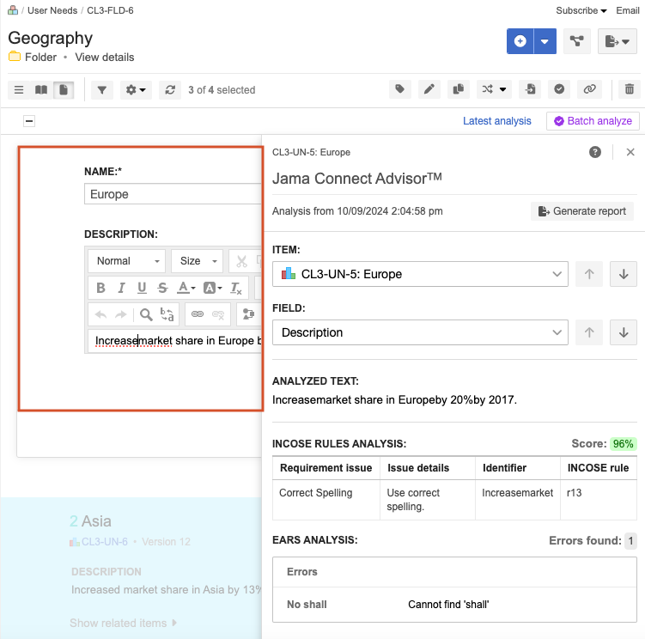
Task: Click the checkmark review icon
Action: (559, 89)
